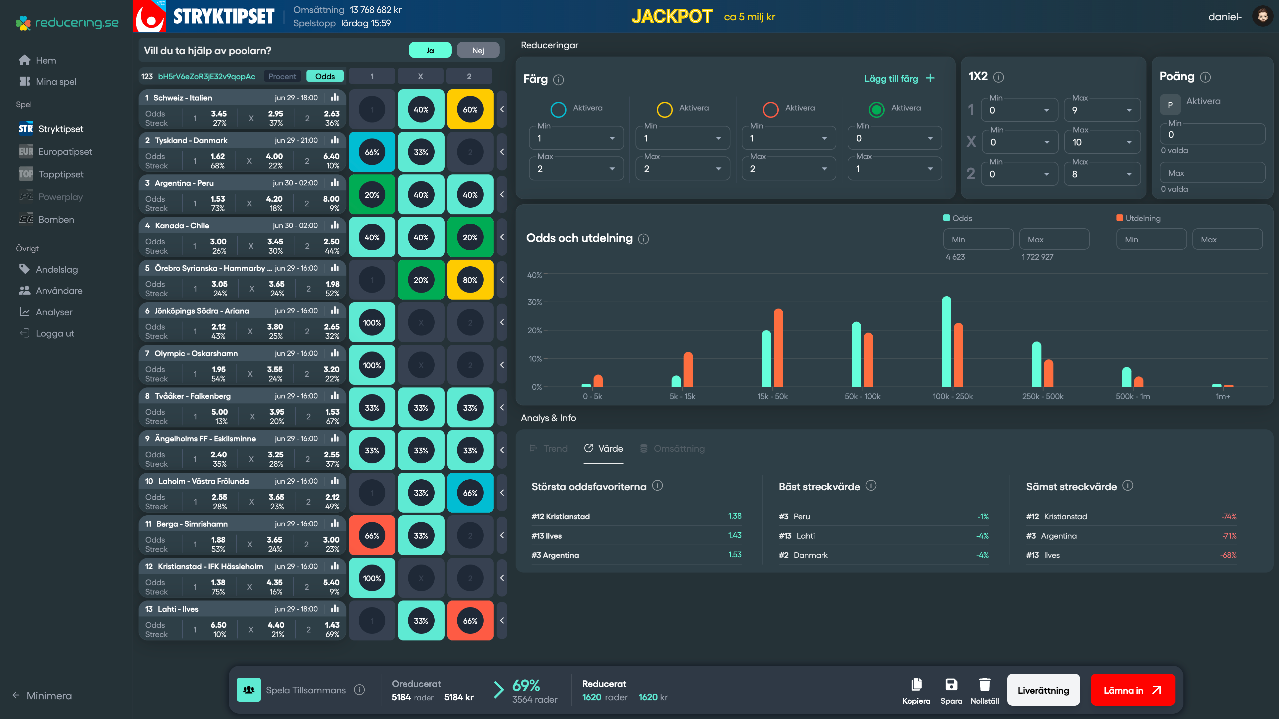The image size is (1279, 719).
Task: Click the Nollställ trash icon
Action: tap(985, 685)
